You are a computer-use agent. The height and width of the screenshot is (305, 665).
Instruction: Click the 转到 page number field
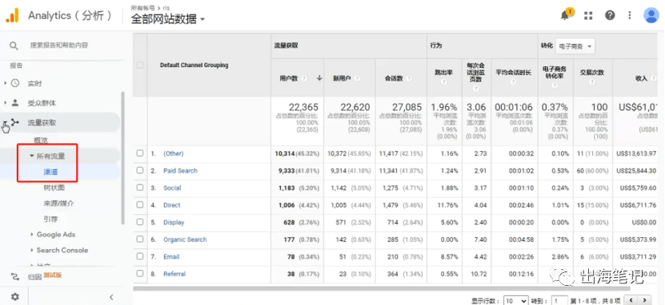559,301
